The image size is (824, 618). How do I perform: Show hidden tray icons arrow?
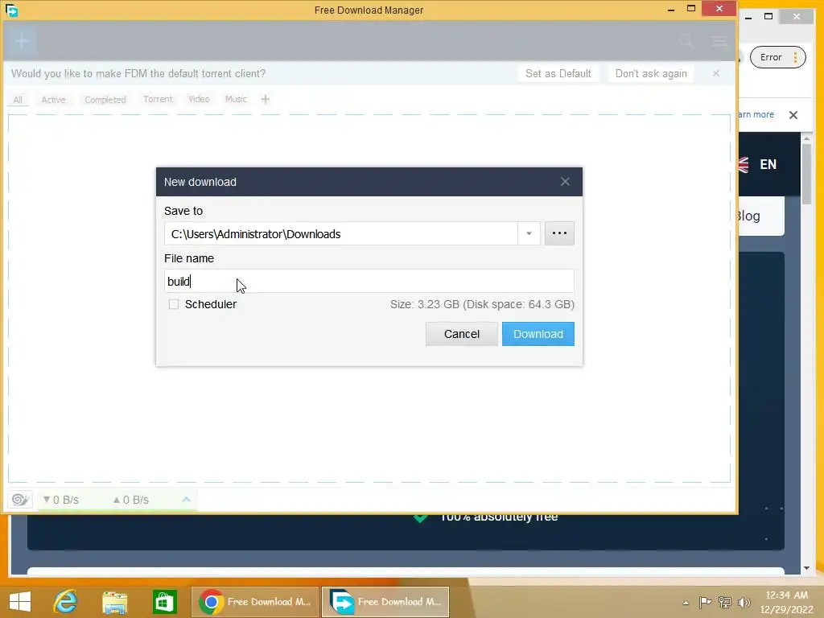tap(686, 603)
